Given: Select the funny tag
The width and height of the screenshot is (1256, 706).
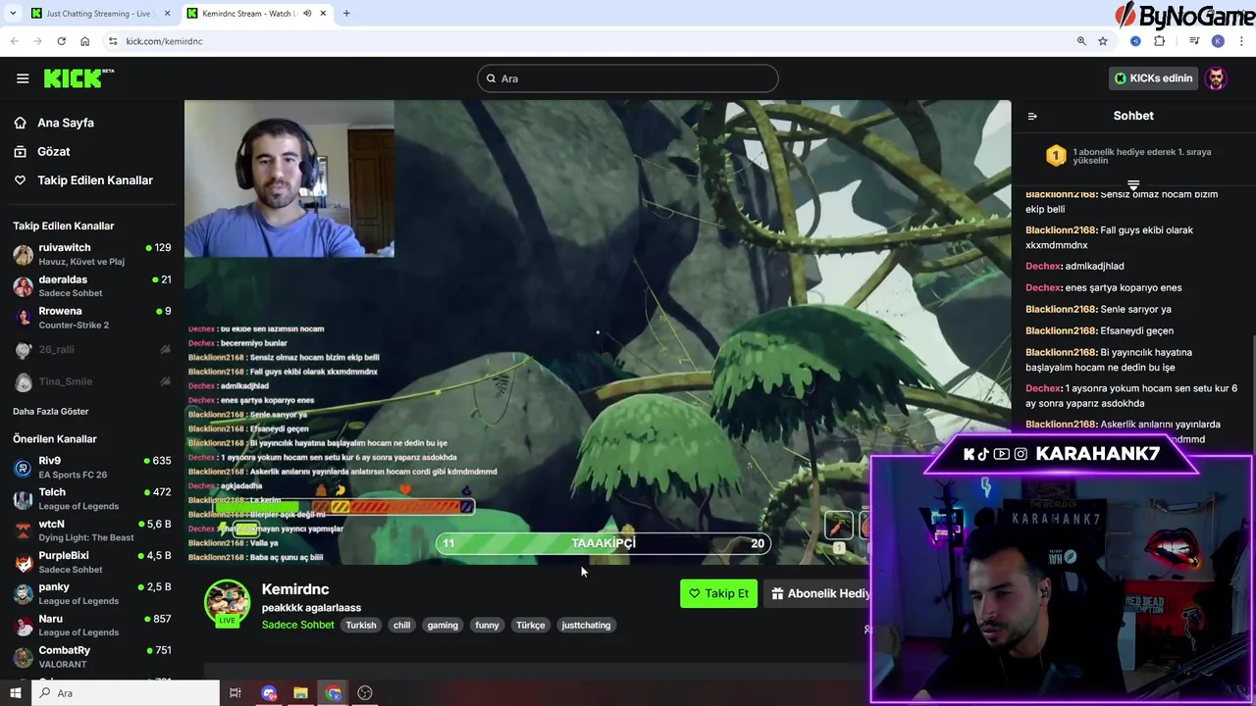Looking at the screenshot, I should (487, 625).
